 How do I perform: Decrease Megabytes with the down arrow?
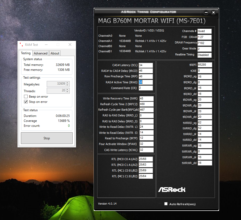tap(67, 85)
